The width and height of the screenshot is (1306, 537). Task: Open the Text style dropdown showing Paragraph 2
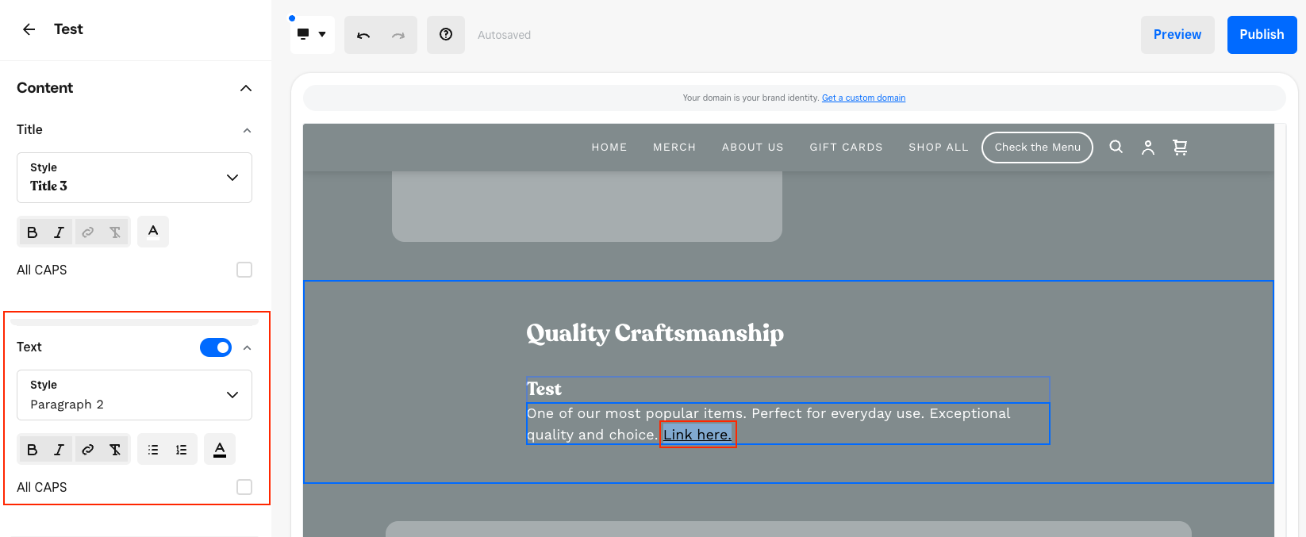pos(134,395)
